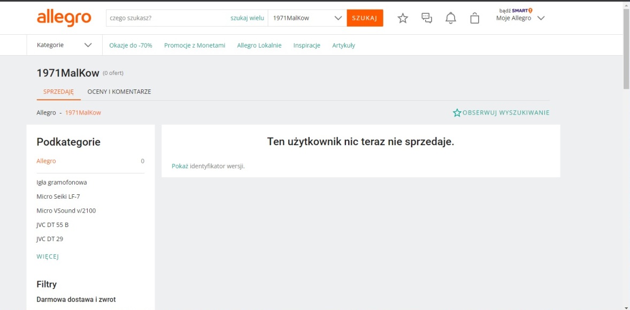The width and height of the screenshot is (630, 310).
Task: Open the bądź SMART badge
Action: pyautogui.click(x=516, y=11)
